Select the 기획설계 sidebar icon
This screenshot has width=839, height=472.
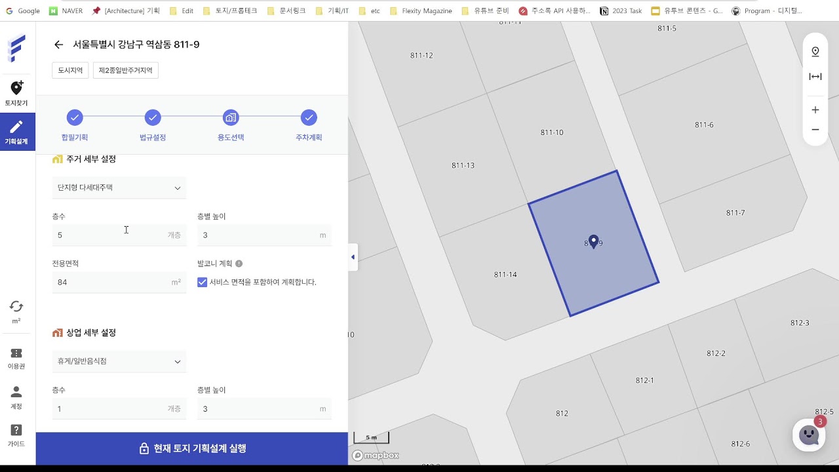16,131
